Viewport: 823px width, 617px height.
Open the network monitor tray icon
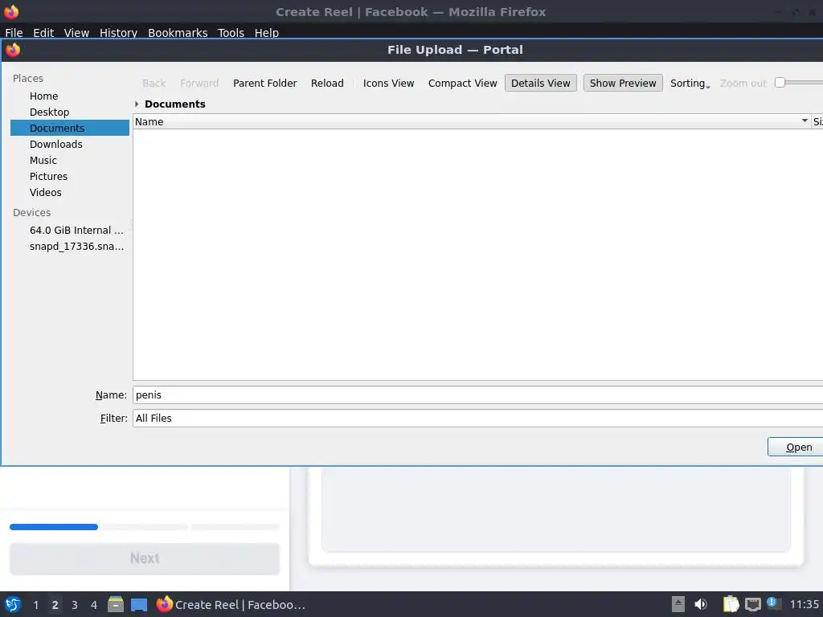[x=752, y=604]
